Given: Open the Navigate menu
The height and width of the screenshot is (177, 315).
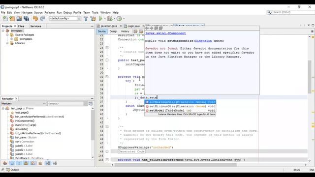Looking at the screenshot, I should (x=27, y=12).
